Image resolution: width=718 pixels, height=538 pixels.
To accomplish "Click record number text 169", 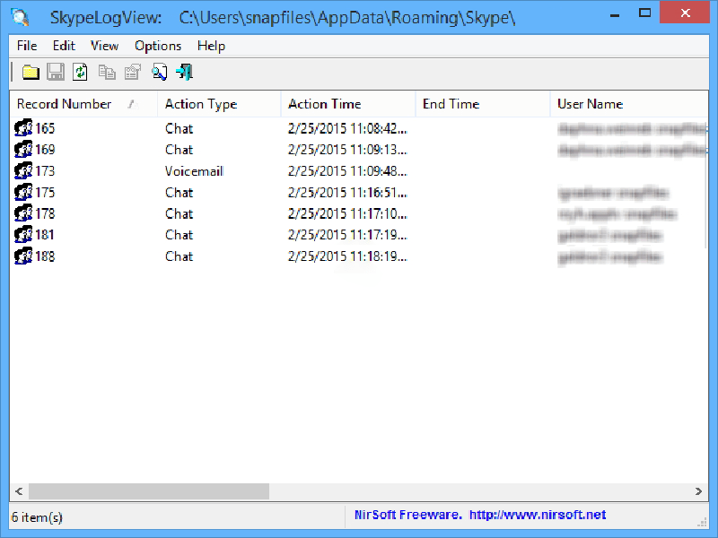I will (45, 150).
